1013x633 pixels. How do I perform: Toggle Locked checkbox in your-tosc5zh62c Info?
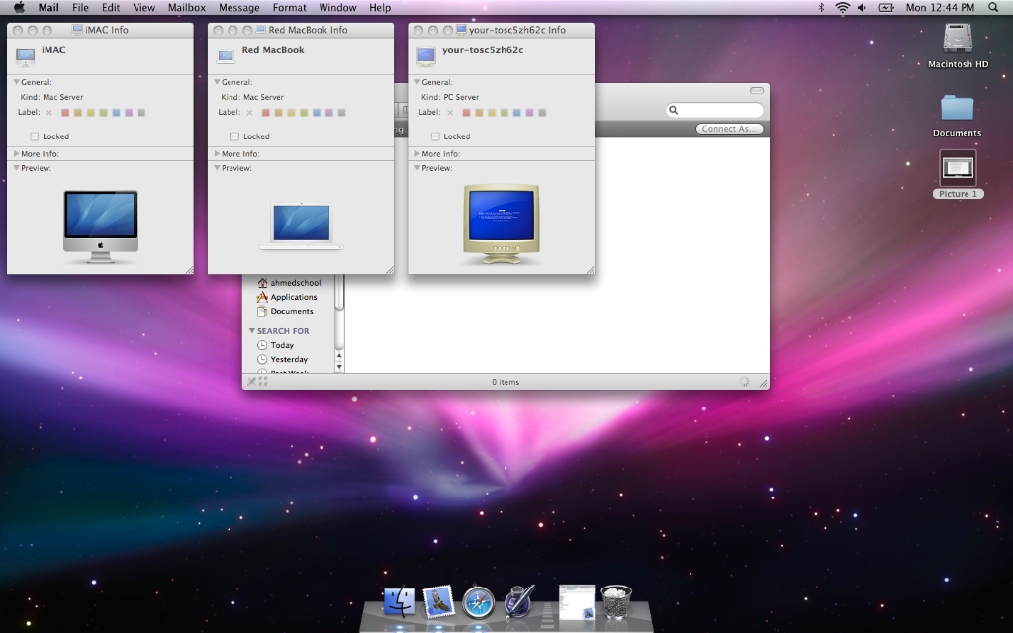[x=435, y=136]
